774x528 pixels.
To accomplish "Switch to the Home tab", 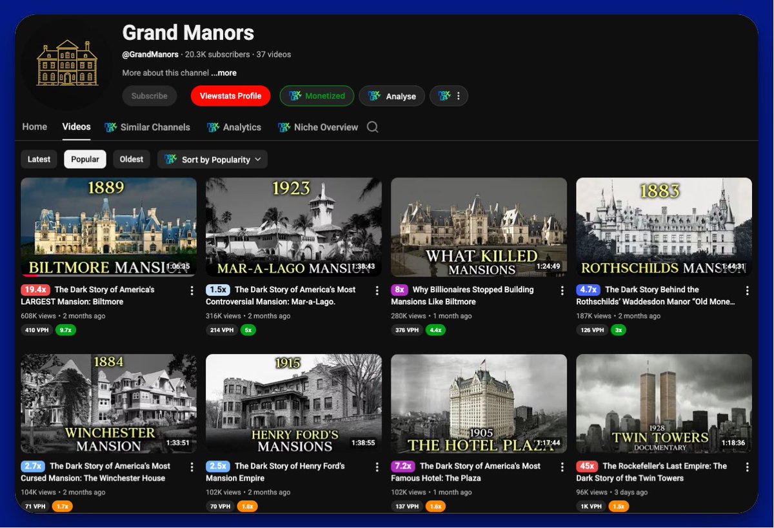I will pyautogui.click(x=35, y=127).
